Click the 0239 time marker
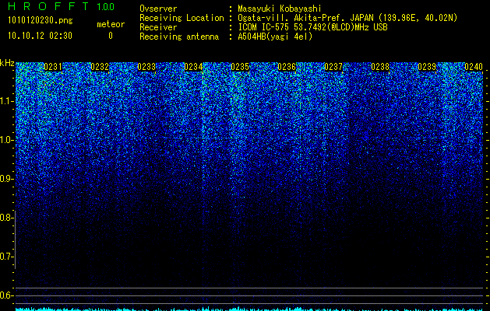The height and width of the screenshot is (311, 490). point(427,67)
